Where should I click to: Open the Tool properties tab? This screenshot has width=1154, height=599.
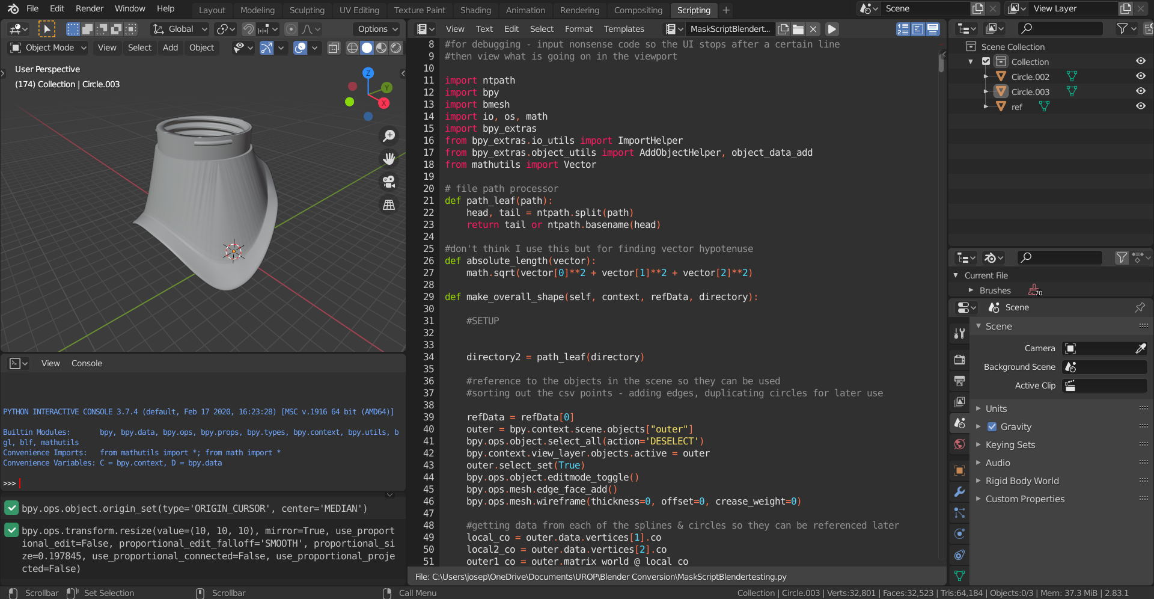point(959,333)
